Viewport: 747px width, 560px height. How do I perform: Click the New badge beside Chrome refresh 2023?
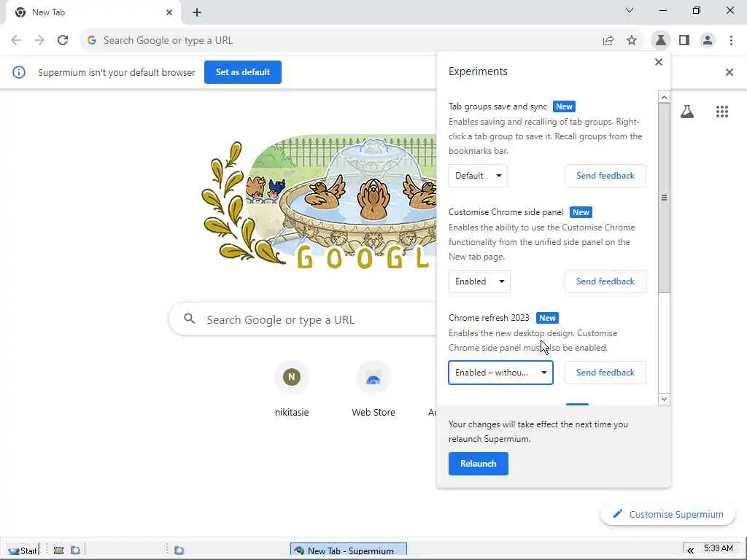(547, 318)
